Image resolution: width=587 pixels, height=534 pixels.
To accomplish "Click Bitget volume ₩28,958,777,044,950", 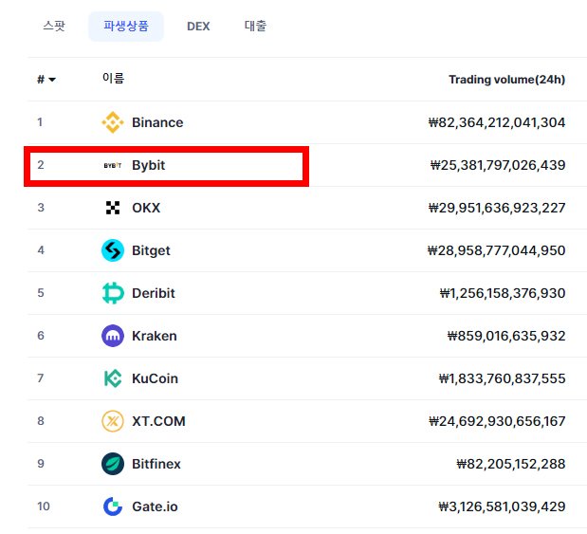I will [x=496, y=250].
